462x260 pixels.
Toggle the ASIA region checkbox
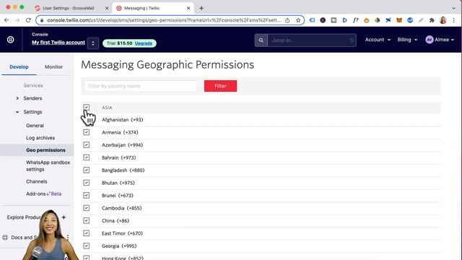87,107
